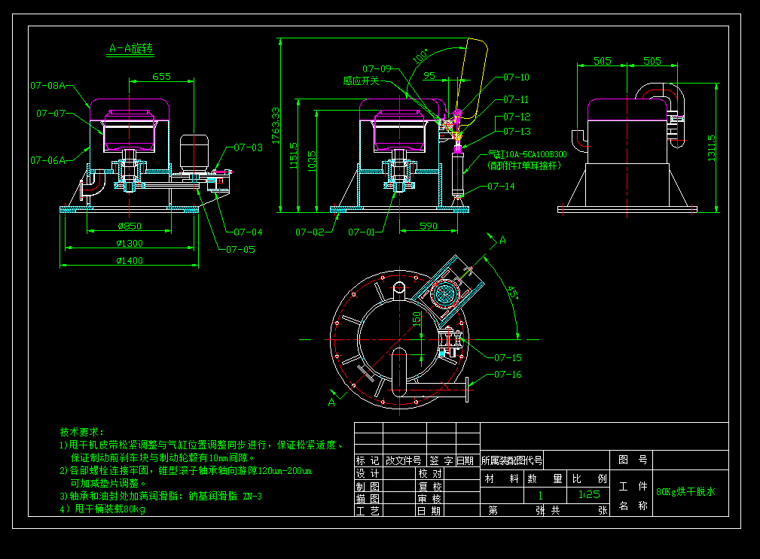Image resolution: width=760 pixels, height=559 pixels.
Task: Select part label 07-03
Action: pyautogui.click(x=248, y=147)
